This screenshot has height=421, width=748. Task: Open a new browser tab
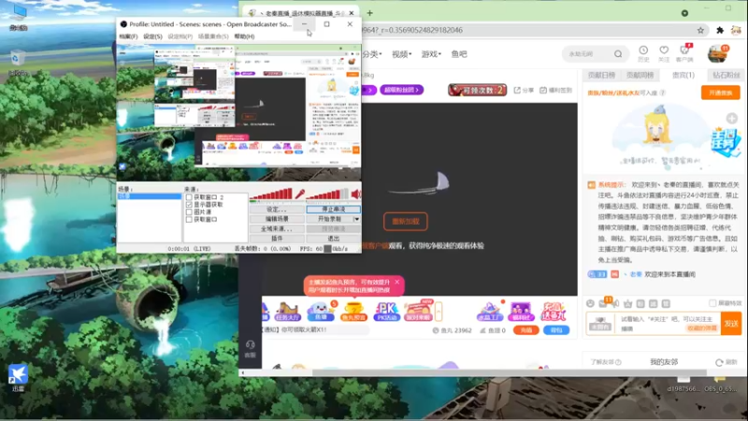click(x=369, y=13)
